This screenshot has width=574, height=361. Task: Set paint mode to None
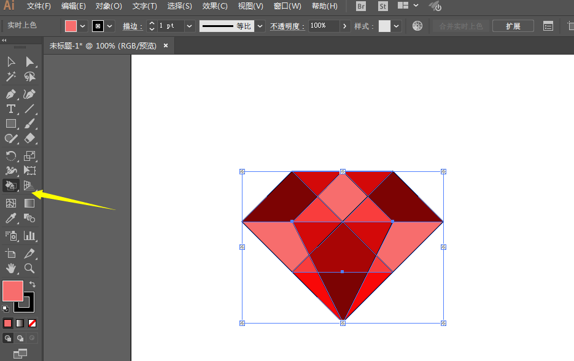[33, 323]
